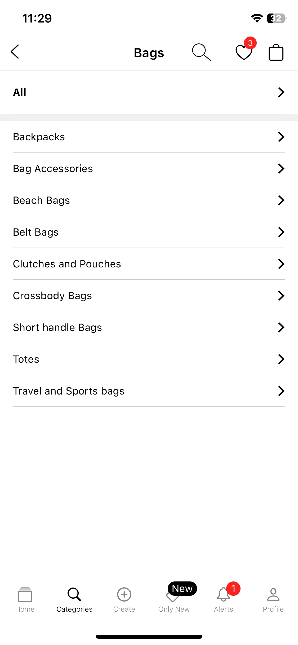Expand the Belt Bags chevron

coord(281,232)
